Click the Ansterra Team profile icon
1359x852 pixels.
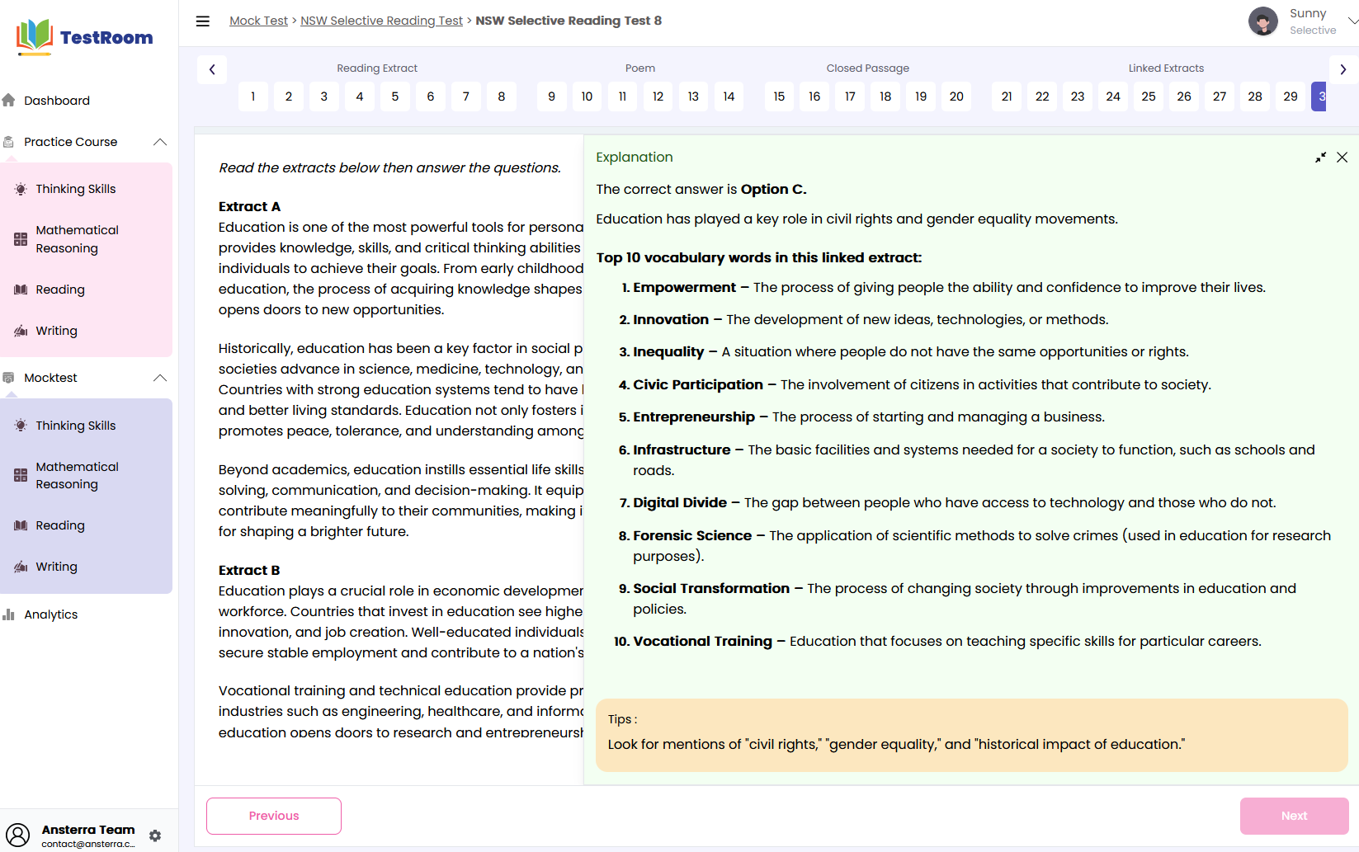coord(17,836)
